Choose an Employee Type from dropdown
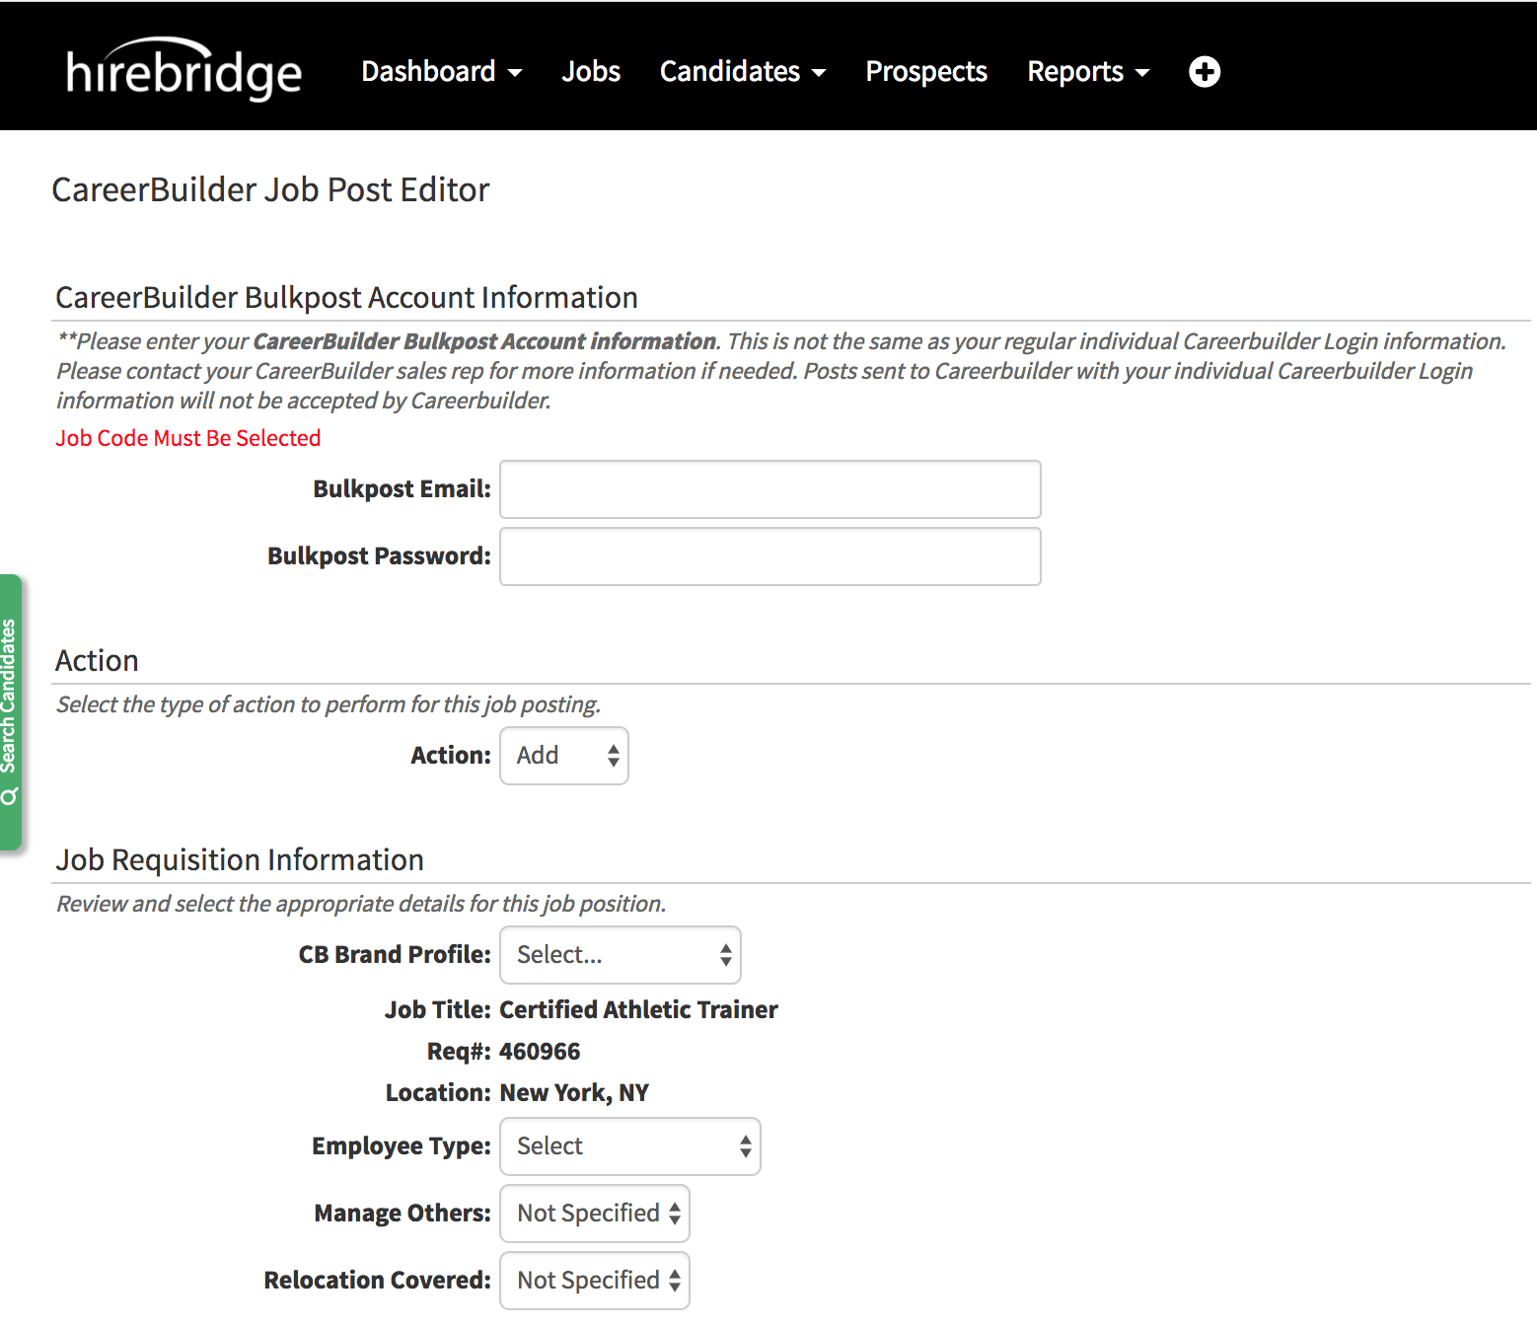 tap(629, 1146)
